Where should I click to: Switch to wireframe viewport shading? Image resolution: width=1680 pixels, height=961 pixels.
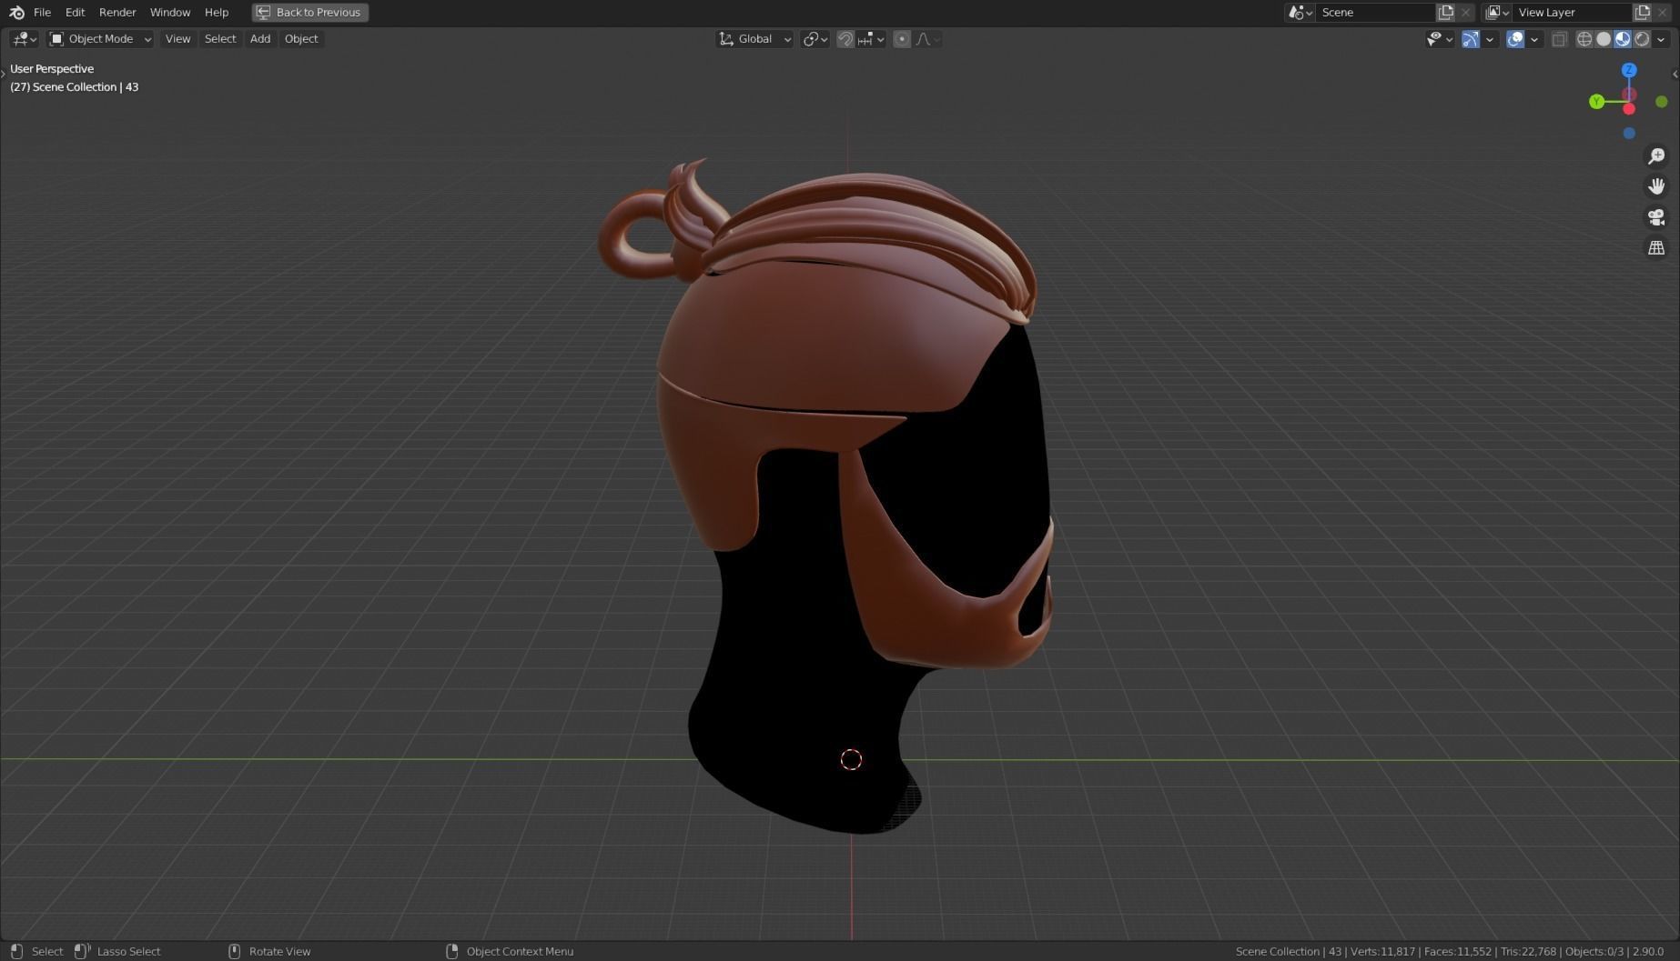coord(1584,39)
